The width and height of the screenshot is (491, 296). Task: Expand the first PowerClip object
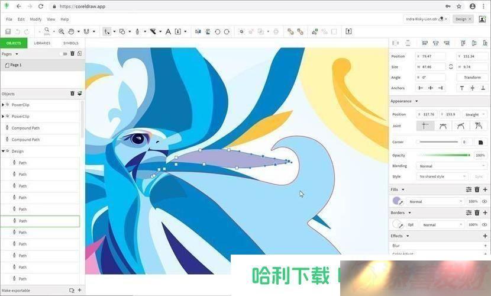[x=3, y=105]
